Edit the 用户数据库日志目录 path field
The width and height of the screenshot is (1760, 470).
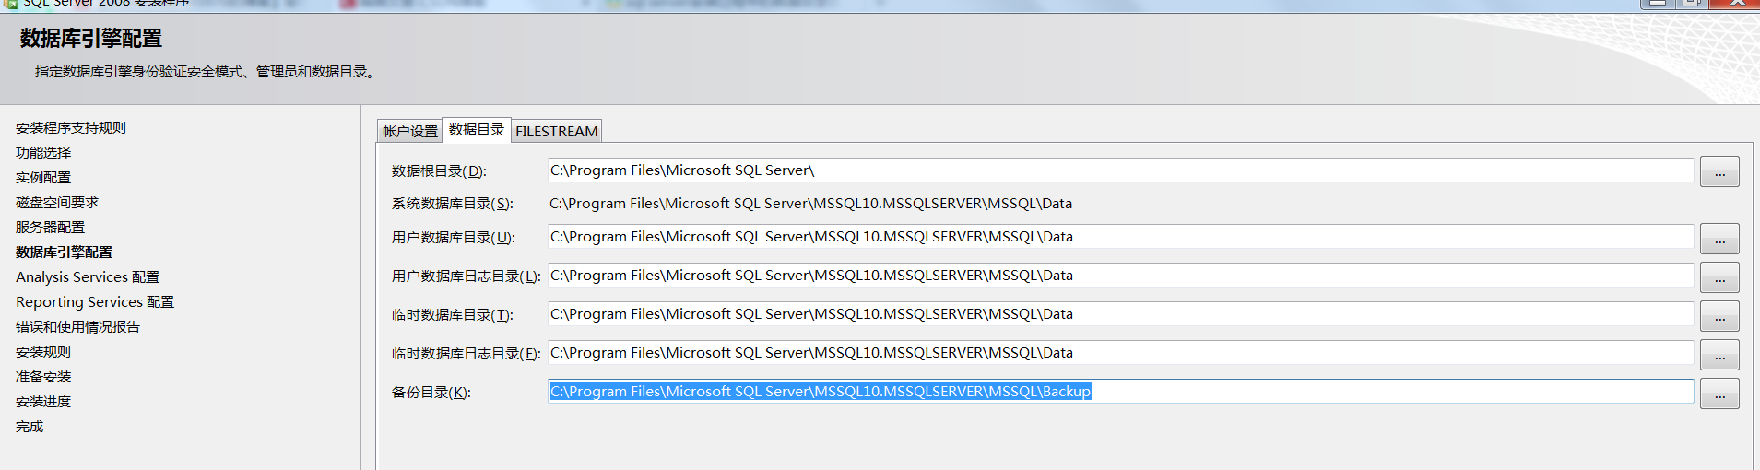[1120, 276]
